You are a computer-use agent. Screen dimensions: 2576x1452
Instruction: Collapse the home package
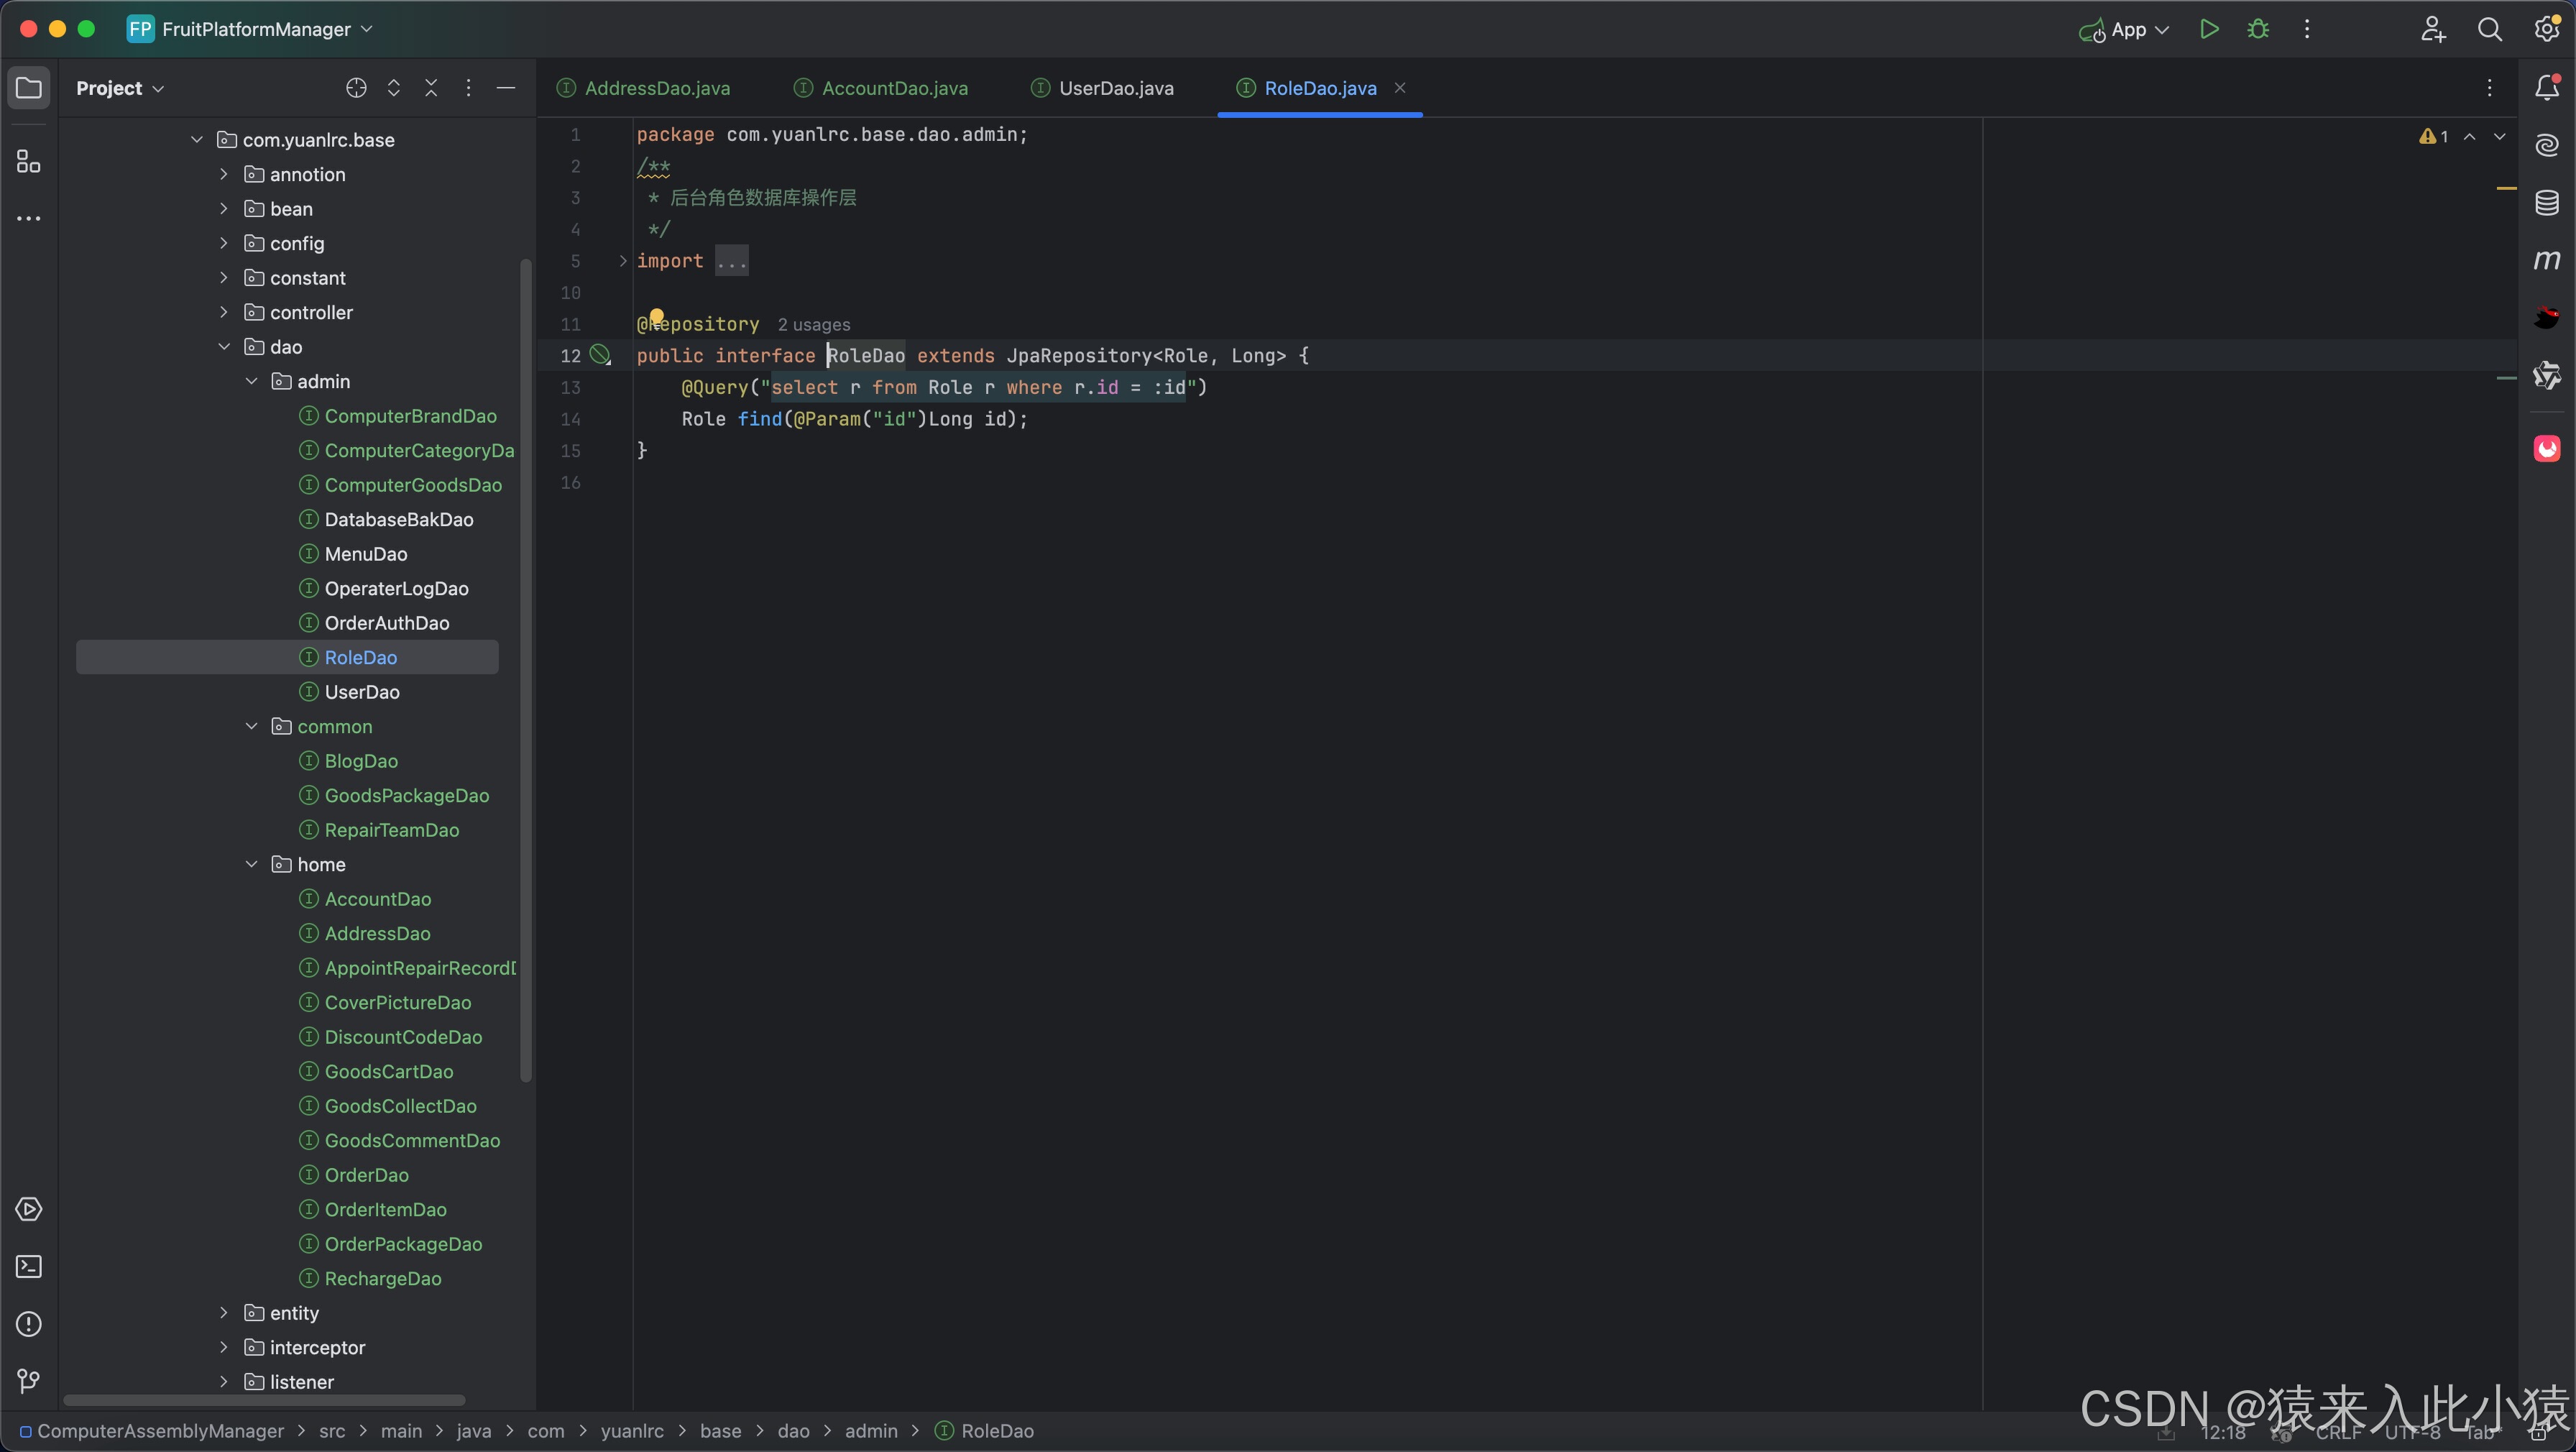(x=251, y=864)
